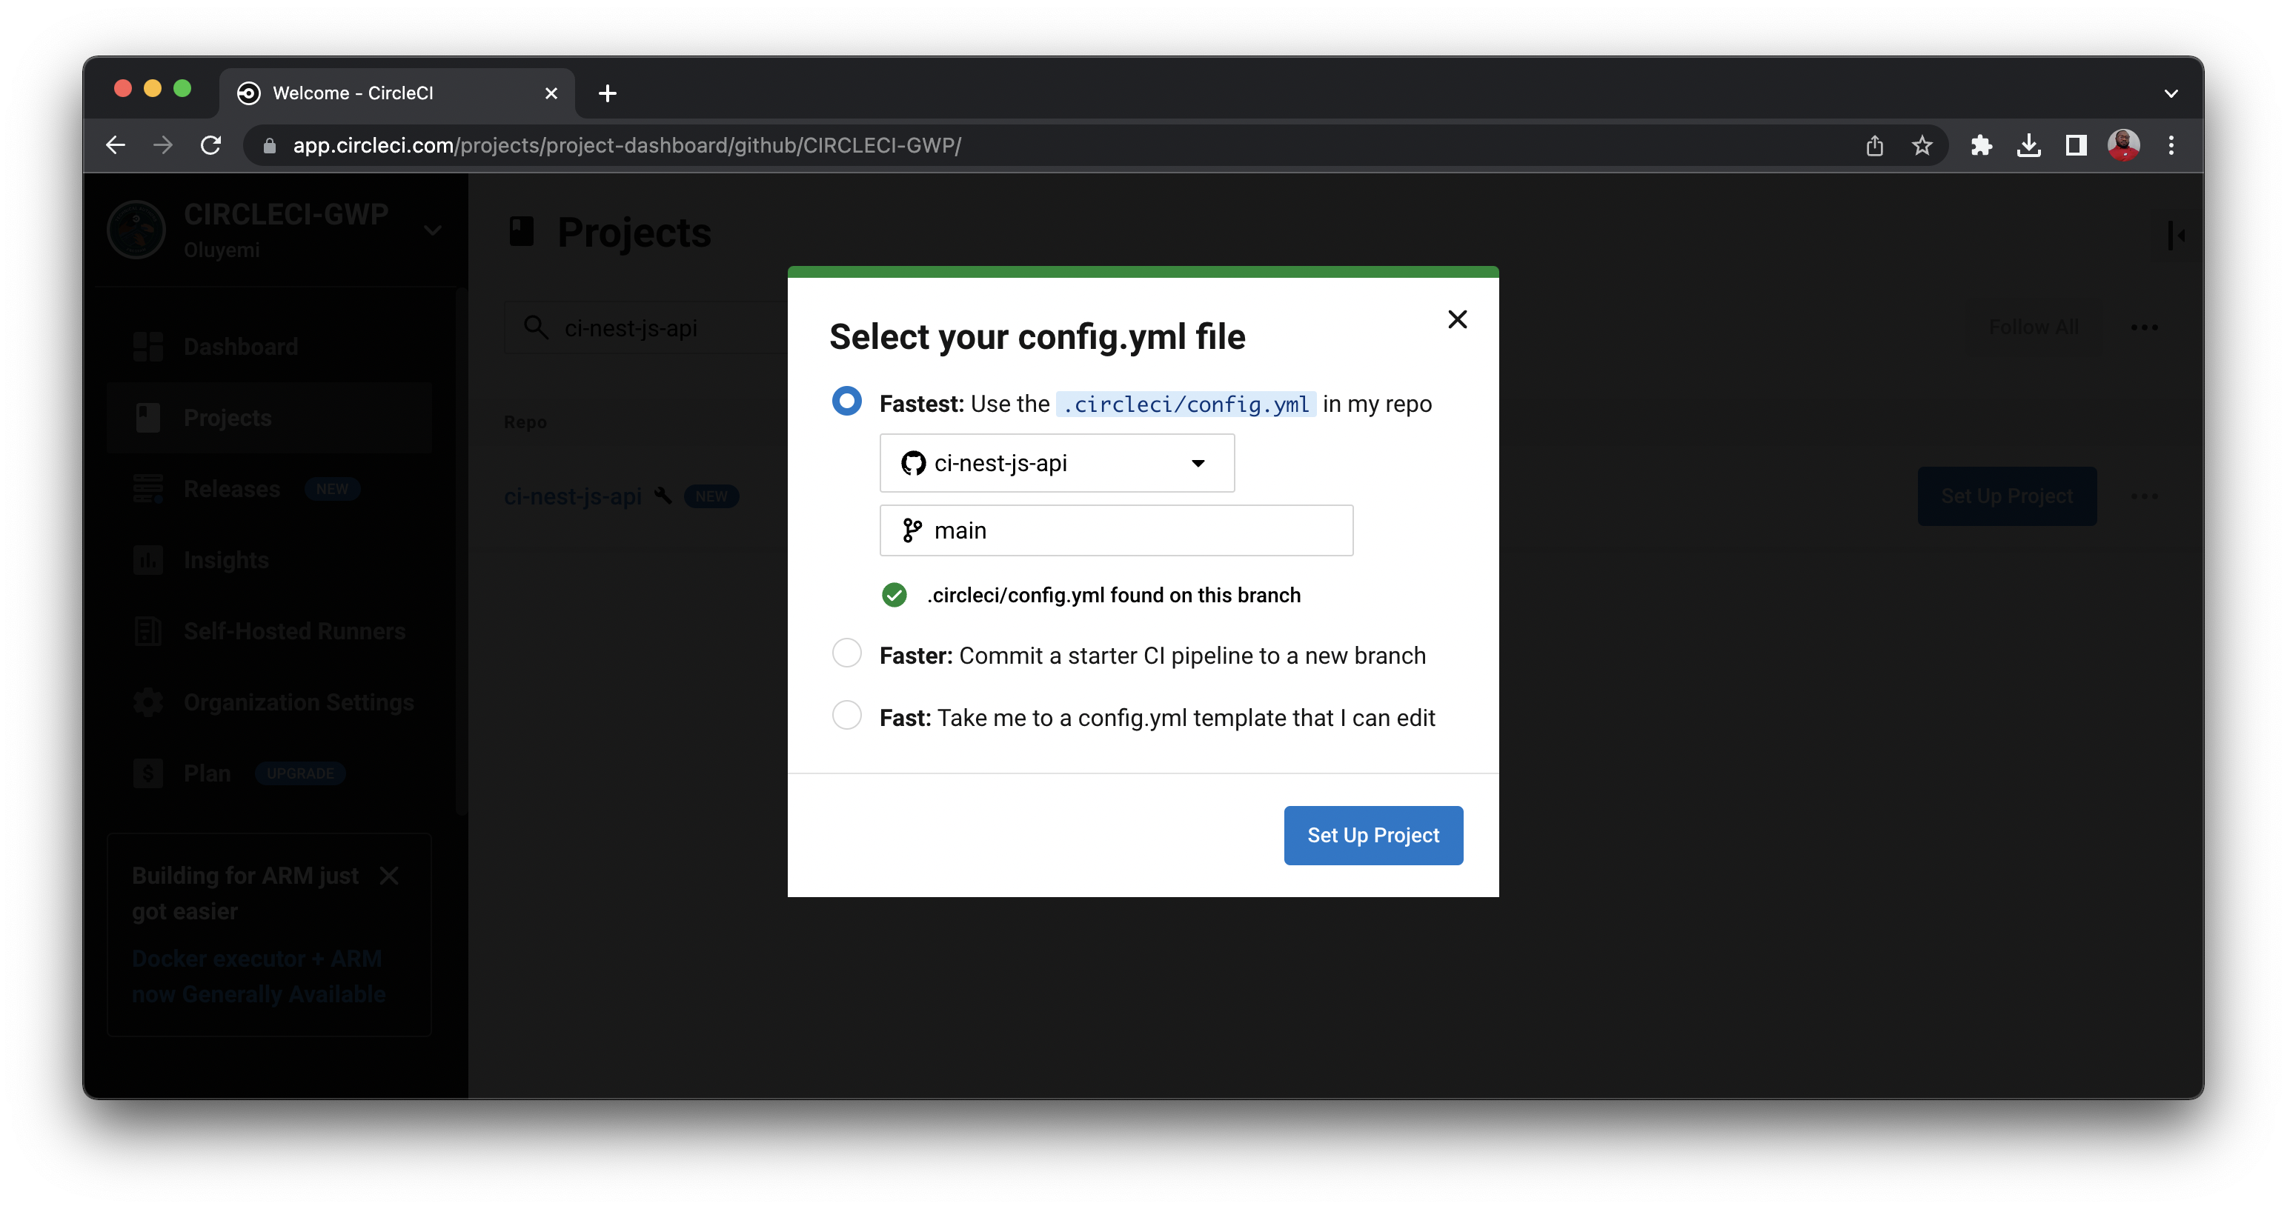2287x1209 pixels.
Task: Click the Set Up Project button in the dialog
Action: [x=1372, y=834]
